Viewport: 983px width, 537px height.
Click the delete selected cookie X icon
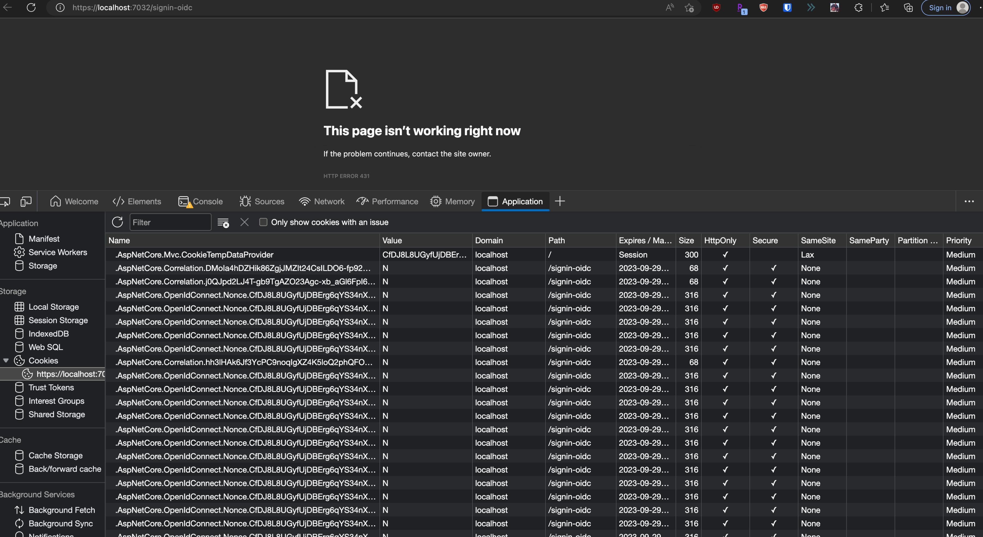pyautogui.click(x=244, y=222)
